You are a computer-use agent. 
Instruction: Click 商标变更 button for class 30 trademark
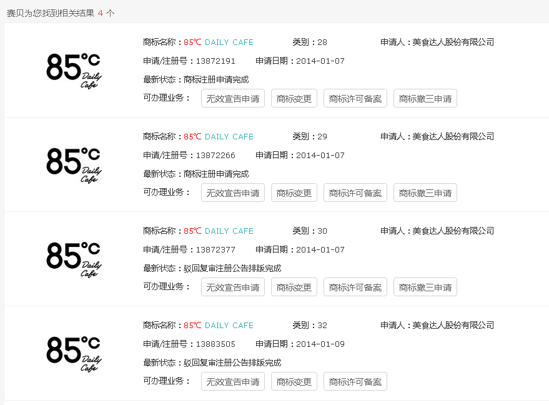(x=294, y=287)
